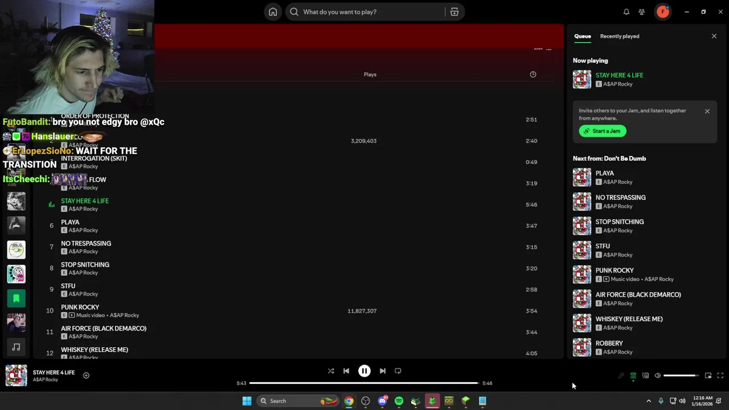This screenshot has width=729, height=410.
Task: Add STAY HERE 4 LIFE to Liked Songs
Action: [x=86, y=375]
